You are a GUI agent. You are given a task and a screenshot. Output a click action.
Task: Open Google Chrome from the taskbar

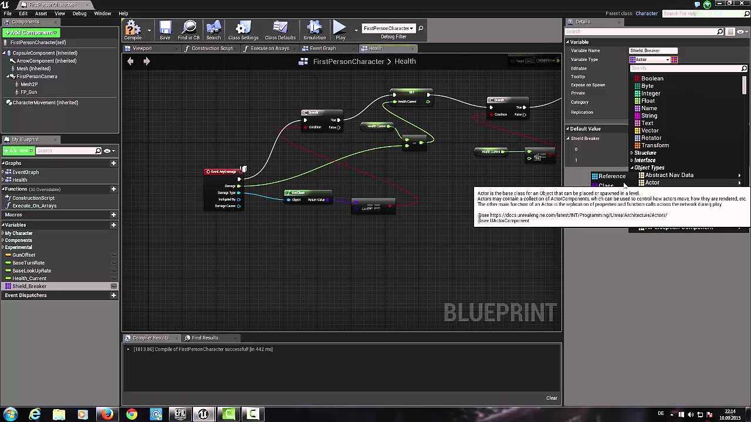pyautogui.click(x=131, y=414)
